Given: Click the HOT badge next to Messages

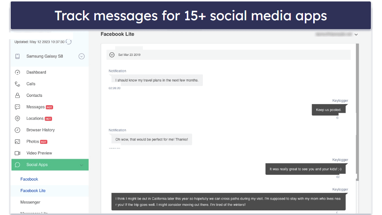Looking at the screenshot, I should [49, 107].
